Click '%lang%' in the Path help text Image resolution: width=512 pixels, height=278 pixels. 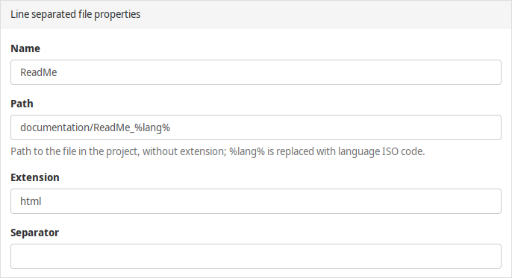coord(247,151)
